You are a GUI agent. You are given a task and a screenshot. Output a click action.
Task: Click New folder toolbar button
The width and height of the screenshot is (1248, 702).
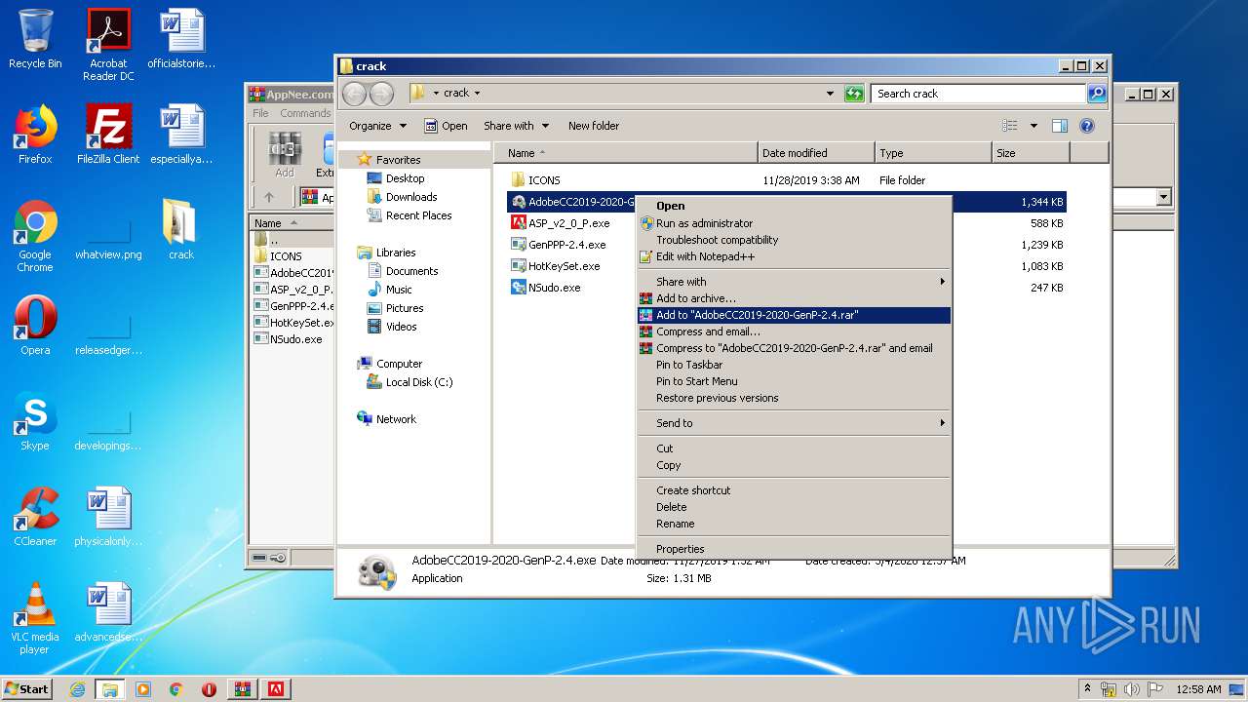pos(594,126)
